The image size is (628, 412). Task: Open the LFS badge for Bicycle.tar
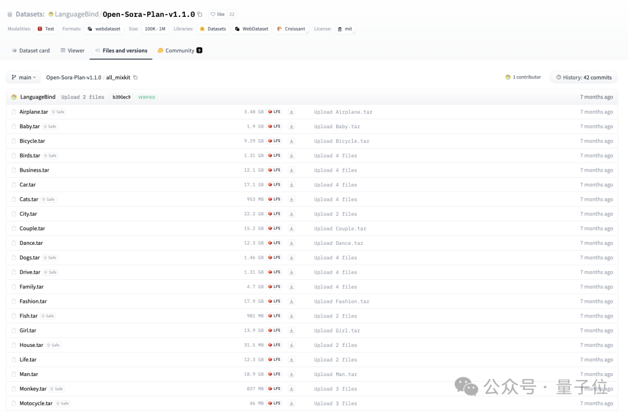click(274, 141)
